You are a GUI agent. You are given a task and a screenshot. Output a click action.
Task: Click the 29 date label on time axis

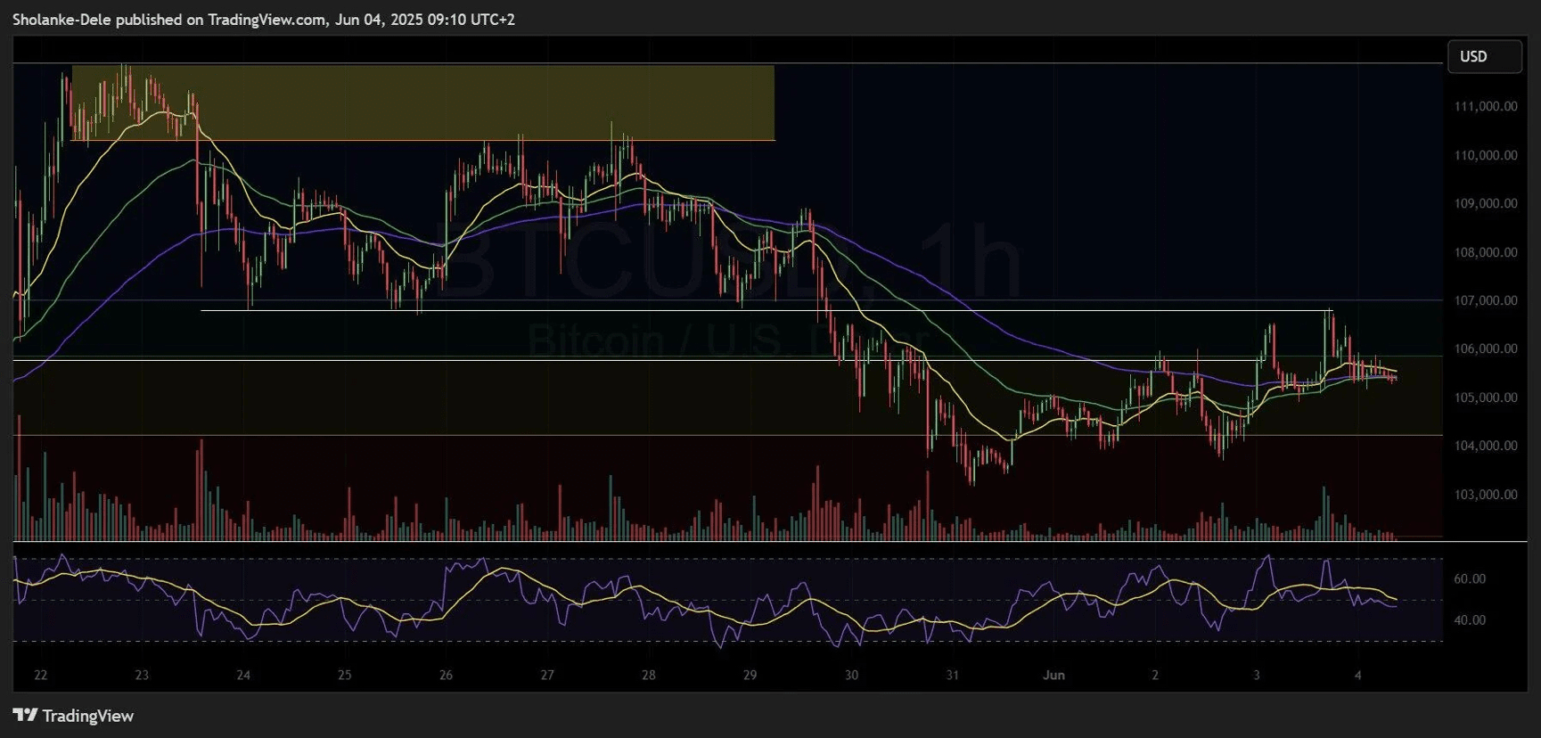point(750,675)
